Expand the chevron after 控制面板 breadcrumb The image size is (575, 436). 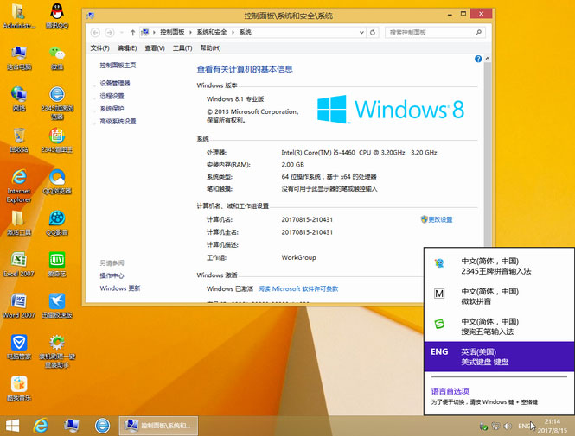191,32
